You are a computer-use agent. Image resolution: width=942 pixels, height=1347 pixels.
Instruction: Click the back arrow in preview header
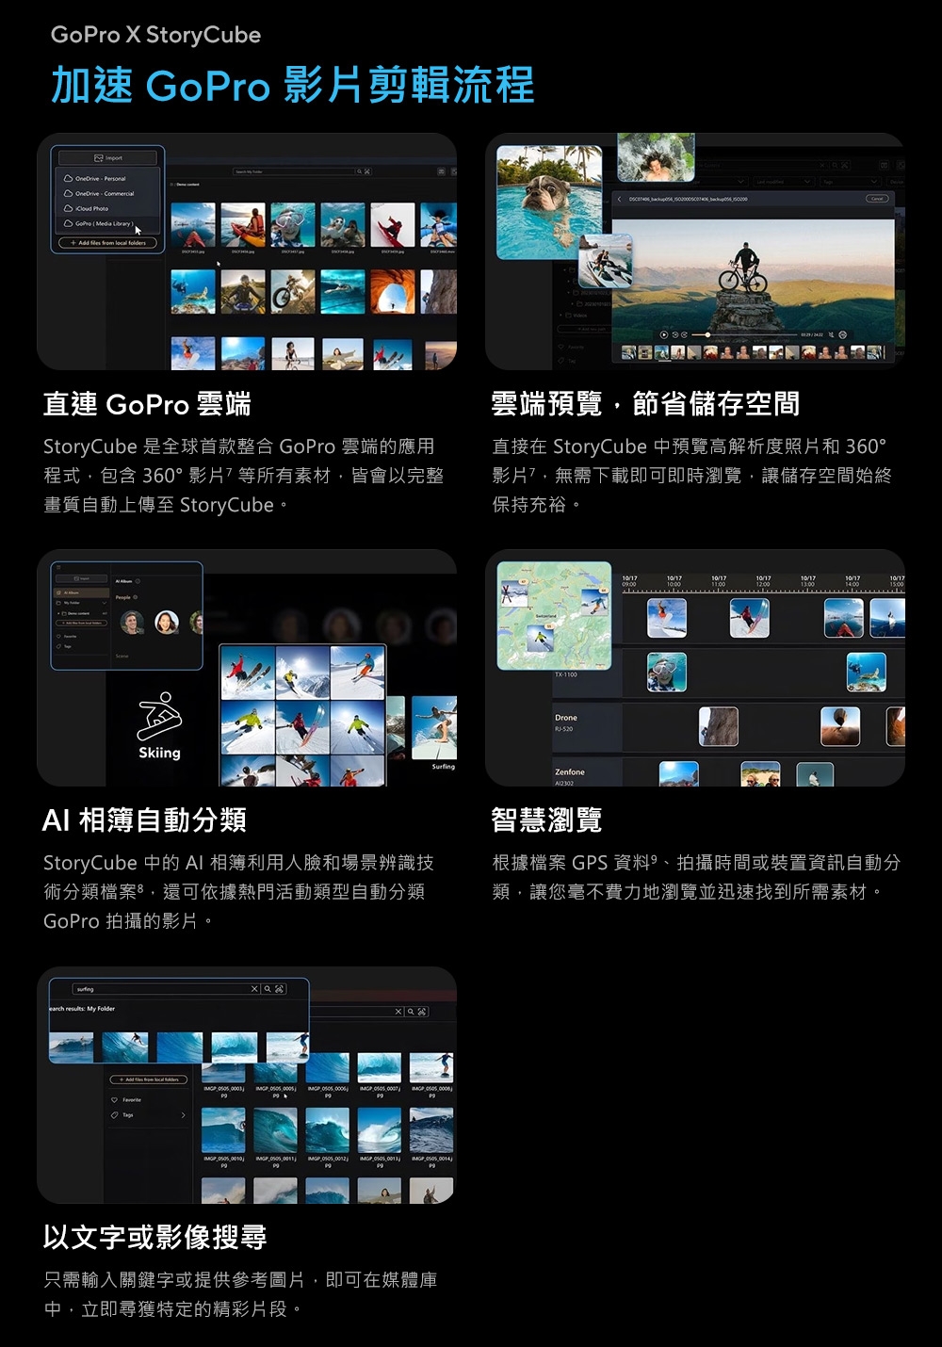(x=620, y=199)
